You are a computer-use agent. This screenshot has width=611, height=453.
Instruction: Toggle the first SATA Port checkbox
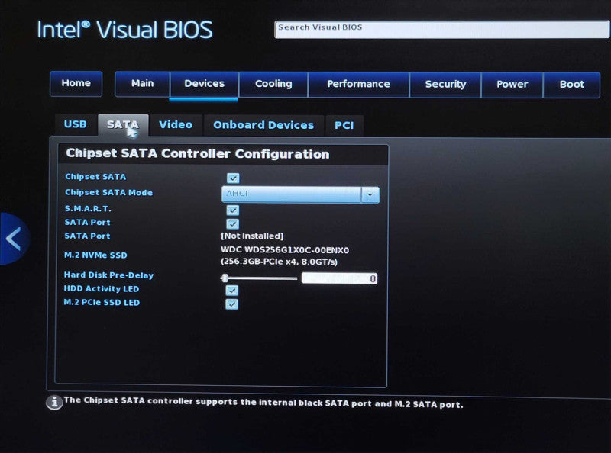click(233, 223)
